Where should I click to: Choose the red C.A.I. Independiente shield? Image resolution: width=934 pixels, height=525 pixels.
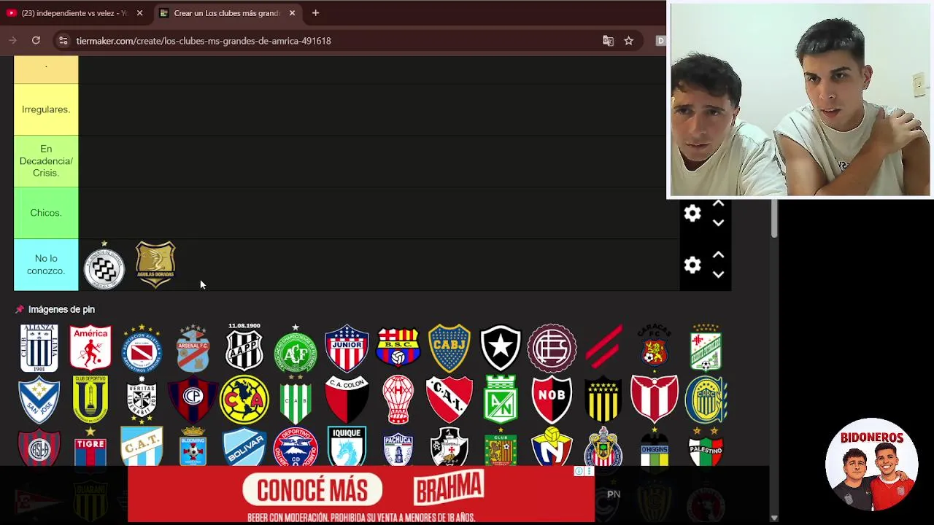click(x=449, y=399)
